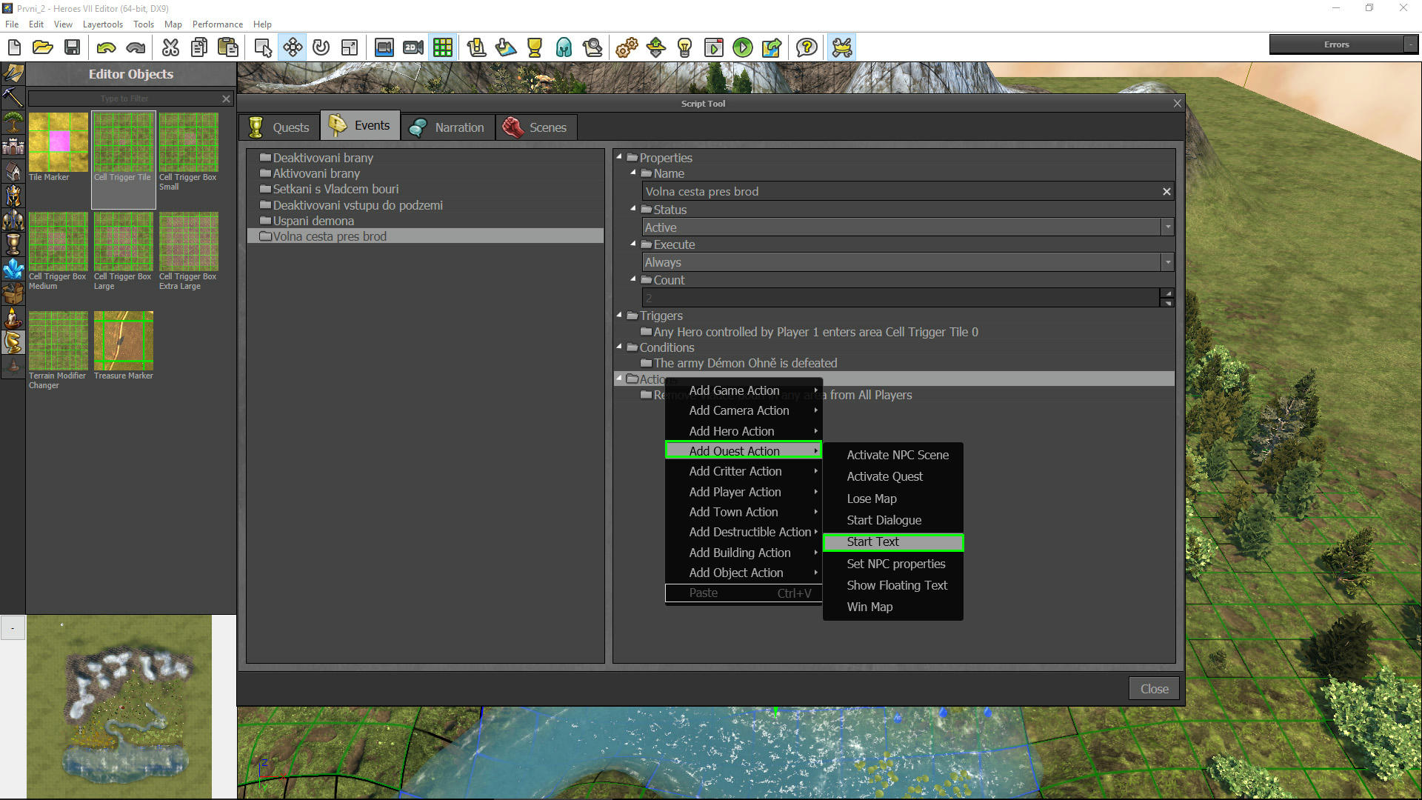Click the New file toolbar icon

(14, 47)
